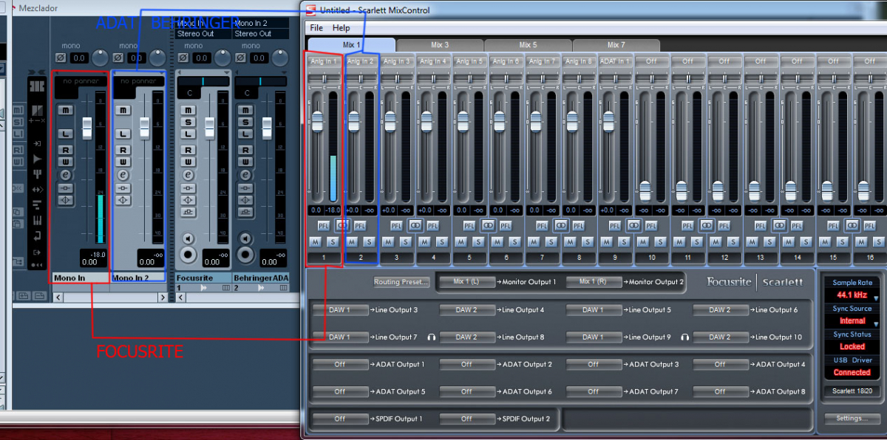This screenshot has width=887, height=440.
Task: Open the Help menu in MixControl
Action: pos(341,28)
